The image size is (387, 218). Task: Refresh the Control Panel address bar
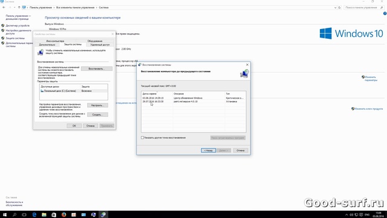pyautogui.click(x=339, y=8)
